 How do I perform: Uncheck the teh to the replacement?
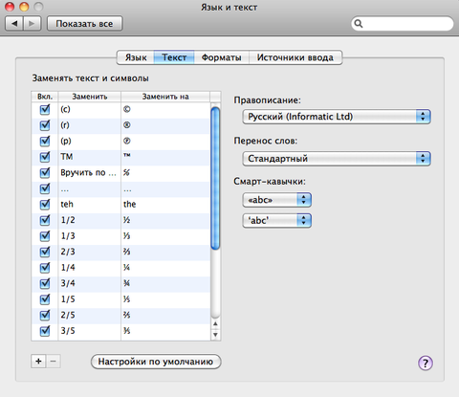pyautogui.click(x=45, y=204)
